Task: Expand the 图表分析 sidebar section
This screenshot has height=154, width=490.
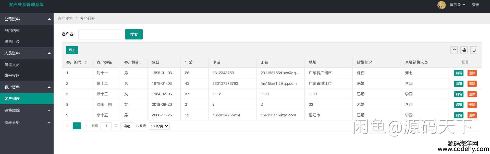Action: (27, 122)
